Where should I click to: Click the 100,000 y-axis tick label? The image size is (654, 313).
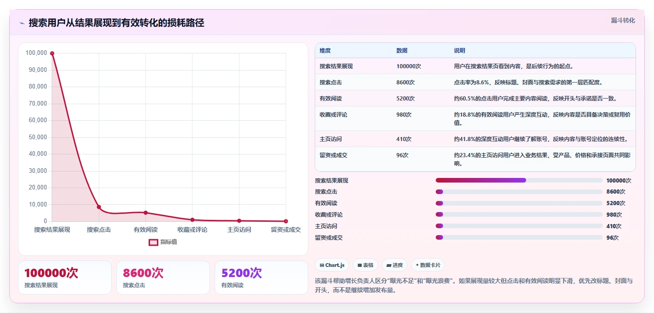tap(36, 53)
